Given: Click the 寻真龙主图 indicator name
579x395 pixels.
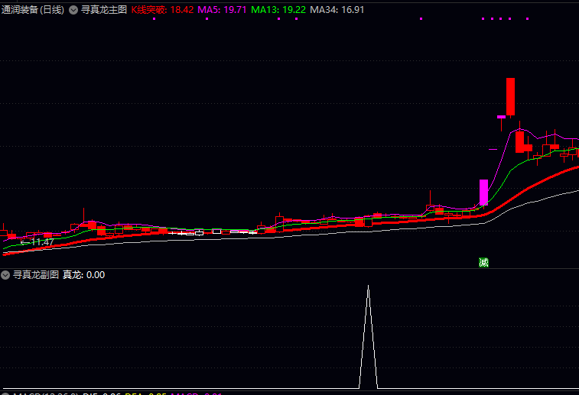Looking at the screenshot, I should (x=104, y=10).
